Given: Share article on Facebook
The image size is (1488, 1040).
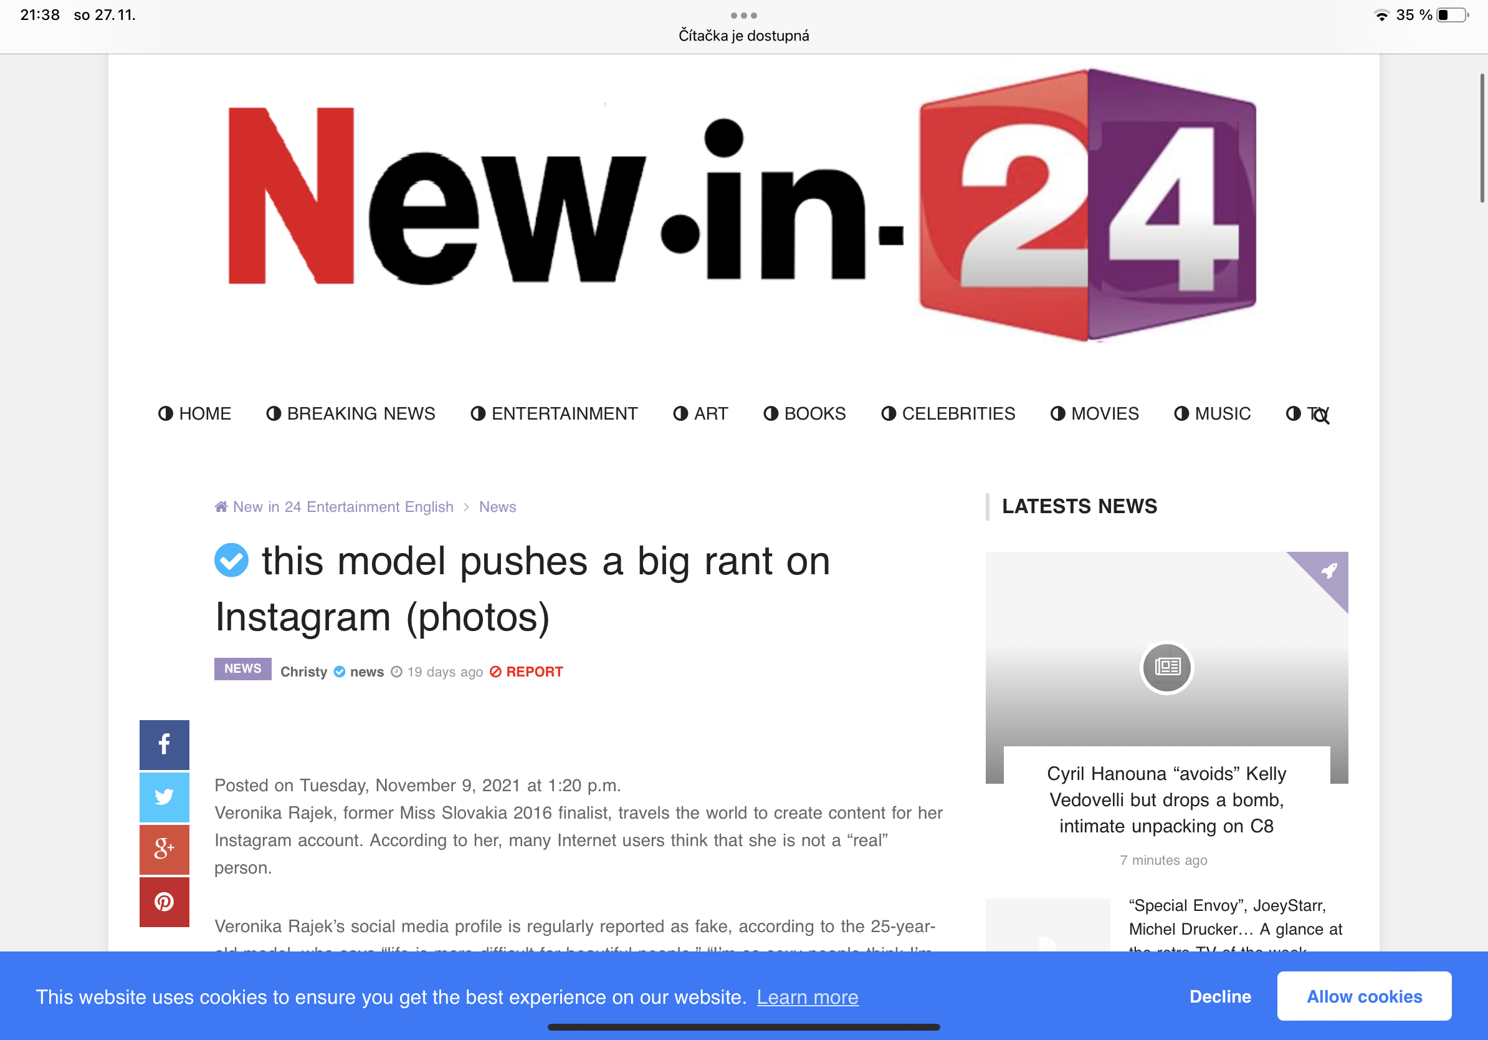Looking at the screenshot, I should 164,744.
